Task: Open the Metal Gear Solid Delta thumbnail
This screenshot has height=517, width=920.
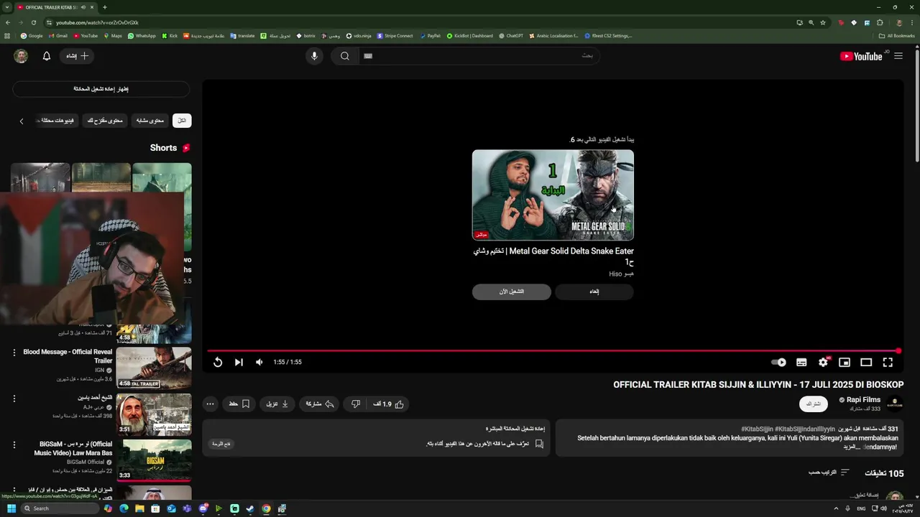Action: [x=553, y=195]
